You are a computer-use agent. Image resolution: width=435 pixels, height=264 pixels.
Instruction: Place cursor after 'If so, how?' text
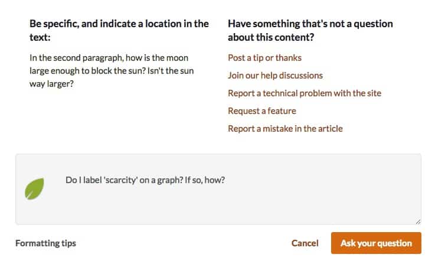tap(227, 180)
